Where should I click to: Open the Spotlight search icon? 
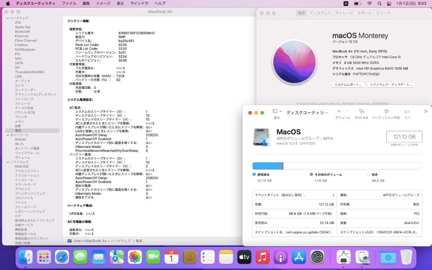[x=379, y=4]
